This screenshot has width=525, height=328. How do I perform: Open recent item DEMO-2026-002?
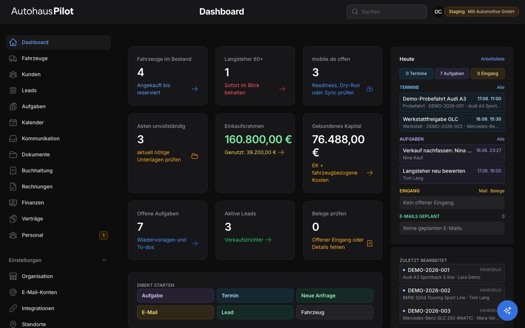coord(452,294)
